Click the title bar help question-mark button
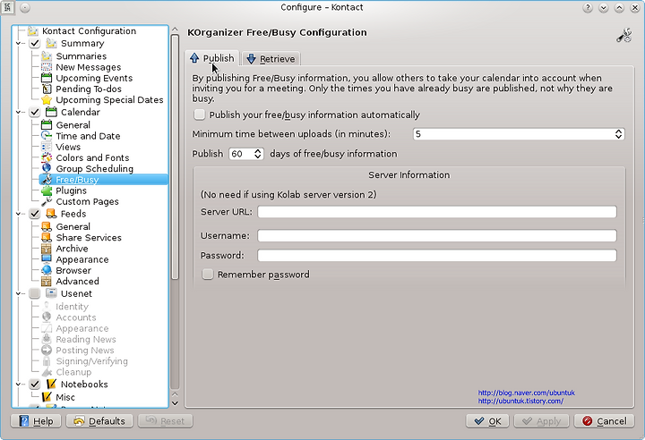Image resolution: width=645 pixels, height=440 pixels. pos(588,8)
